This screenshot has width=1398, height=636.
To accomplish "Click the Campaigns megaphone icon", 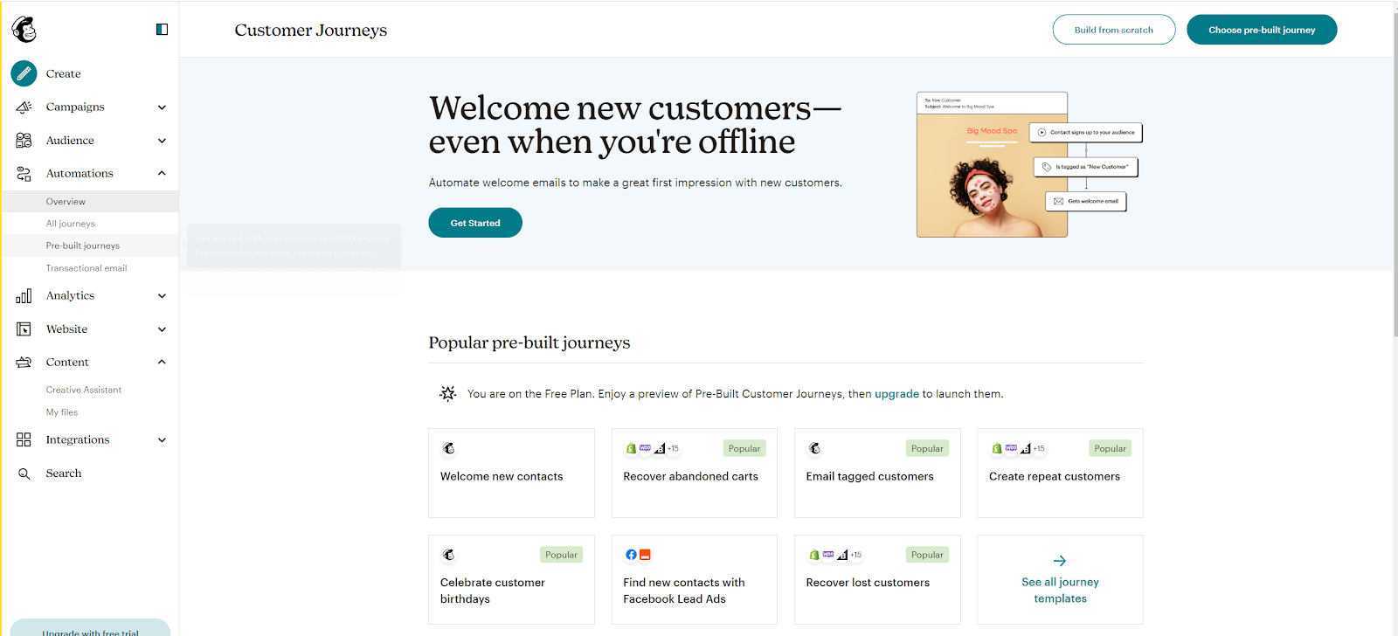I will pos(24,107).
